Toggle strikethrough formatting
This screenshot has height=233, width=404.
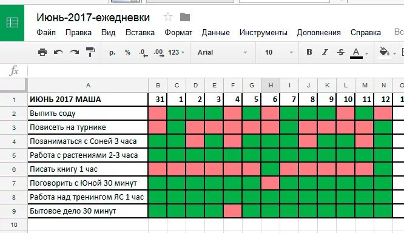pos(341,52)
